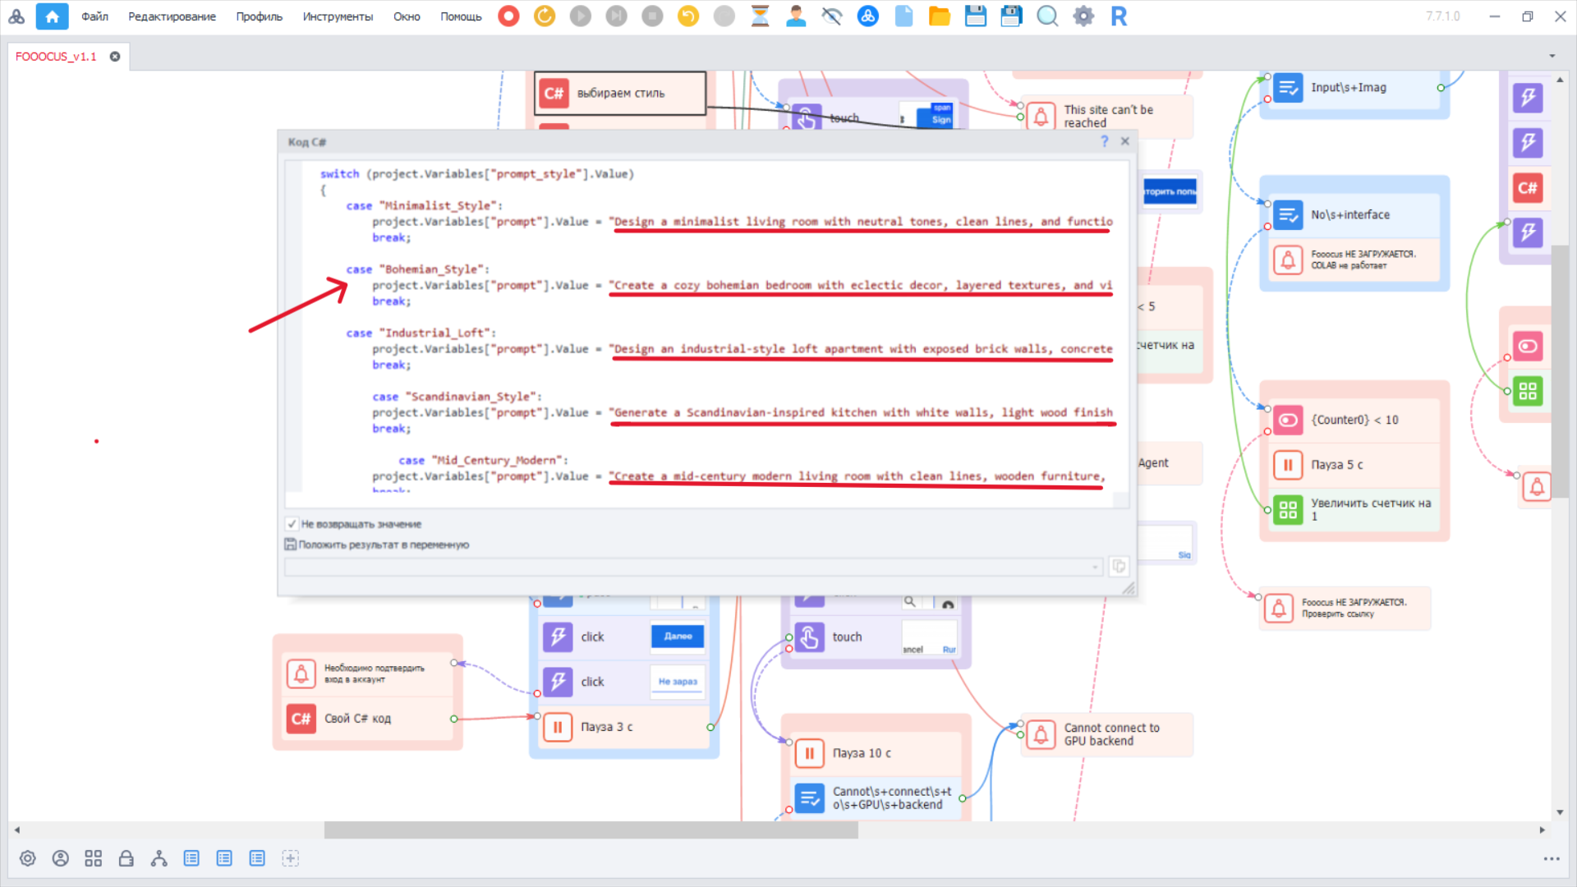Open the result variable dropdown
The width and height of the screenshot is (1577, 887).
(x=1095, y=567)
